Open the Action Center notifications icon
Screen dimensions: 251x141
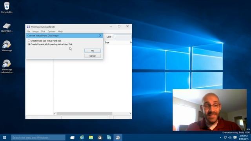pos(235,137)
